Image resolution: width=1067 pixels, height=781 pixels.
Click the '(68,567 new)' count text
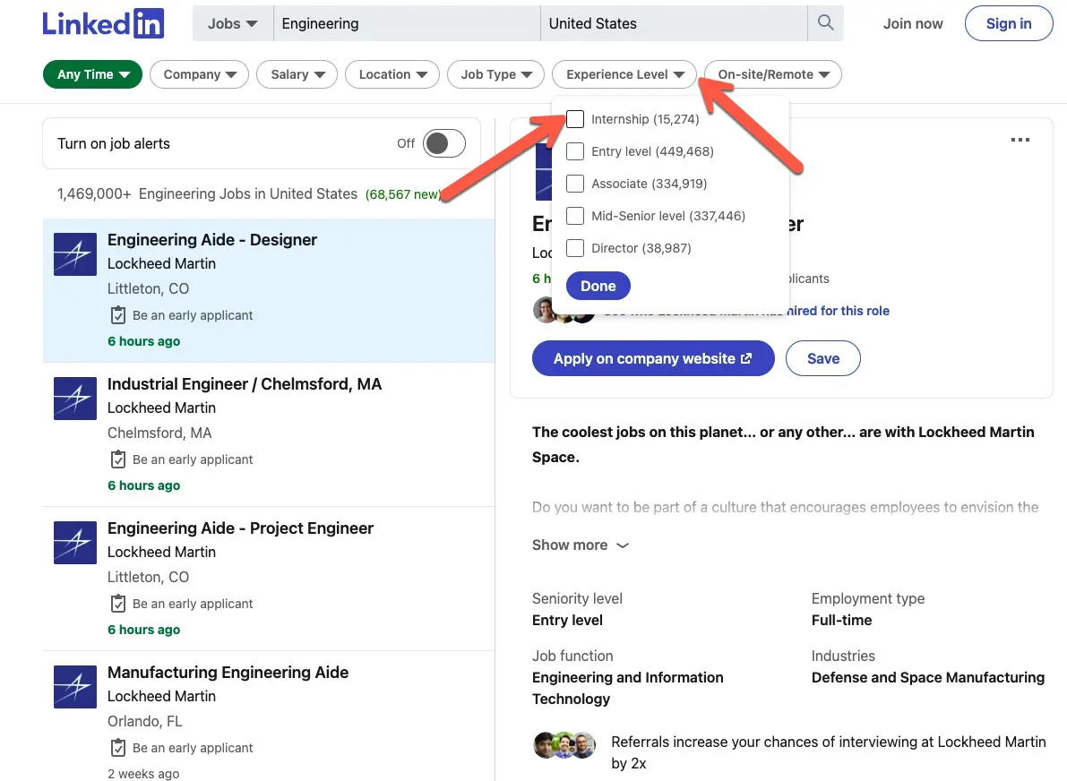tap(403, 194)
